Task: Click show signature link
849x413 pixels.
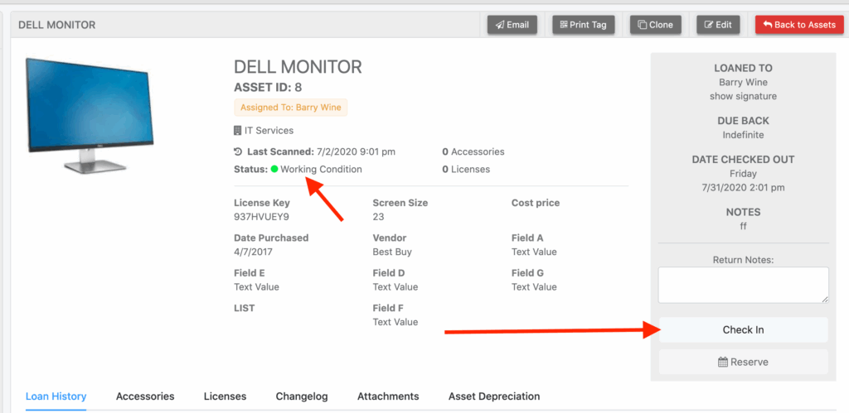Action: [743, 96]
